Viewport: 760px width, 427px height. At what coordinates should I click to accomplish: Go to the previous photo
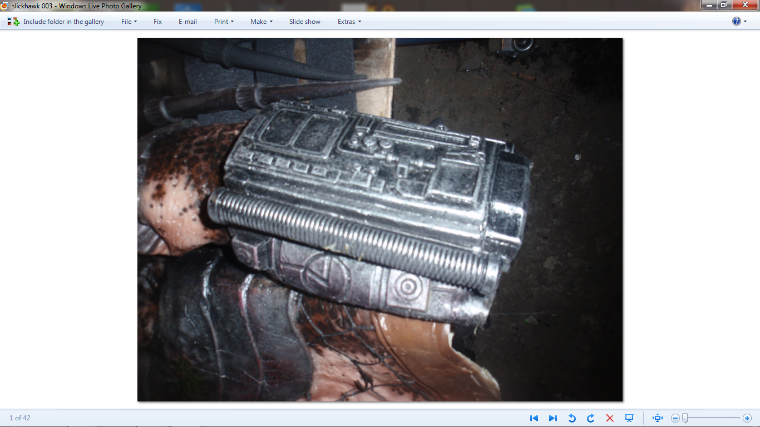pyautogui.click(x=534, y=418)
